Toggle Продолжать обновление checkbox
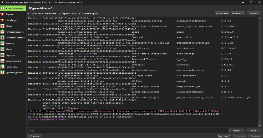 [29, 13]
